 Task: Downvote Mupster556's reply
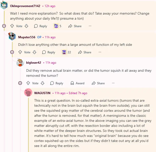pyautogui.click(x=34, y=52)
